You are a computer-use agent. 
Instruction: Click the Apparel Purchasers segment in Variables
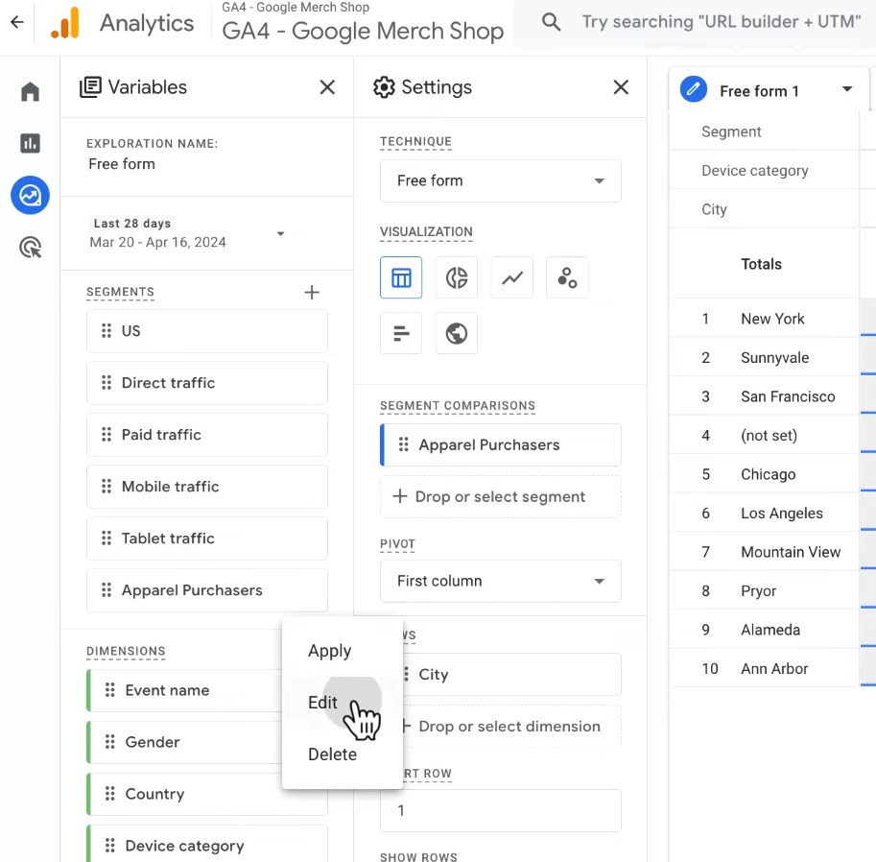click(x=207, y=590)
